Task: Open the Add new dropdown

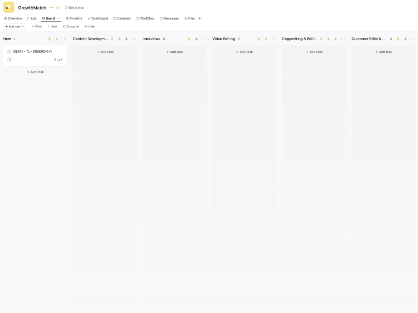Action: pyautogui.click(x=14, y=26)
